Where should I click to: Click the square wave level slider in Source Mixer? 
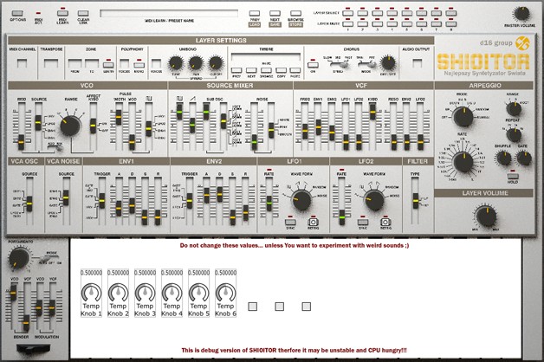[x=179, y=113]
